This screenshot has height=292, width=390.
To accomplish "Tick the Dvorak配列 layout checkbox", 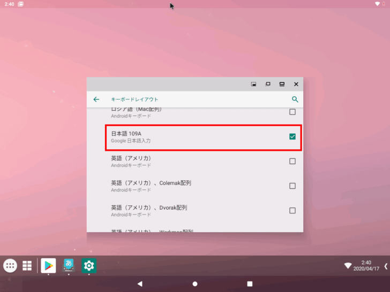I will [x=292, y=211].
